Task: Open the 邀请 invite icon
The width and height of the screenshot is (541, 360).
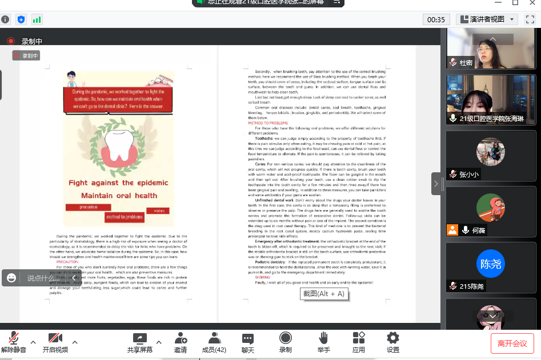Action: pyautogui.click(x=181, y=342)
